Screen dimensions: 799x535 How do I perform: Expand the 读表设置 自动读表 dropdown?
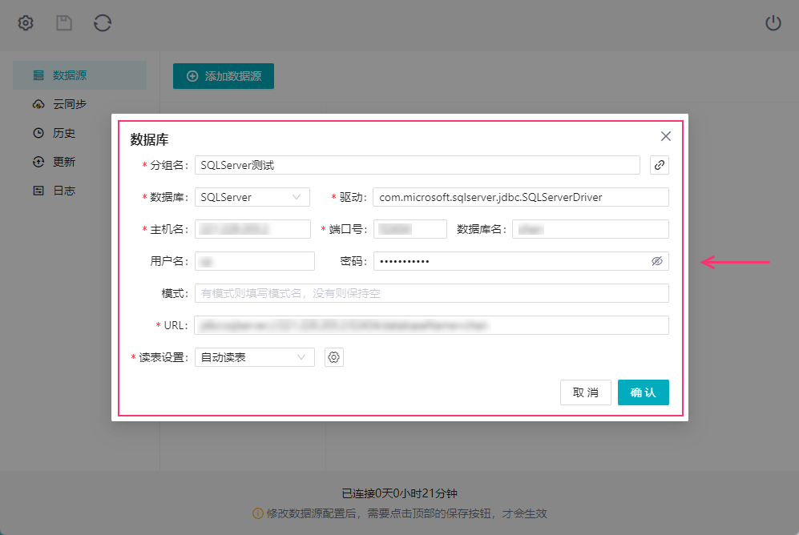tap(255, 357)
